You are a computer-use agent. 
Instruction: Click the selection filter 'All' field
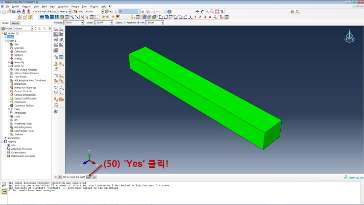[129, 11]
